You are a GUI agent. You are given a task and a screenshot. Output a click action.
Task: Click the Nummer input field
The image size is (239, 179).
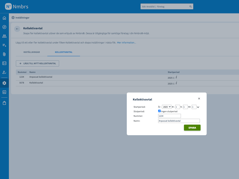coord(169,116)
